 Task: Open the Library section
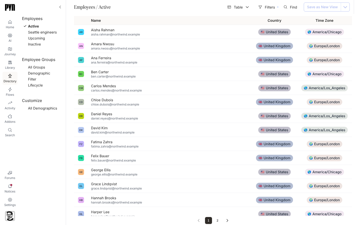pos(10,65)
